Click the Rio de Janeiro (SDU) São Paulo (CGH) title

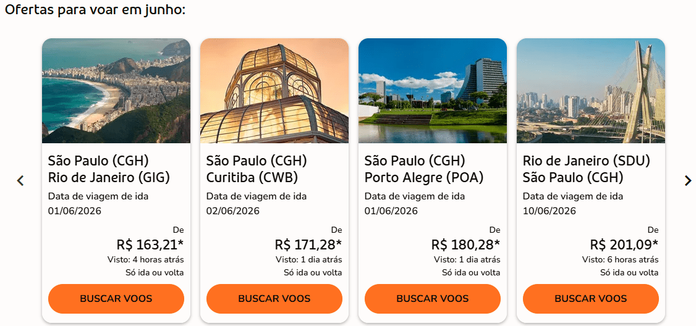[586, 169]
